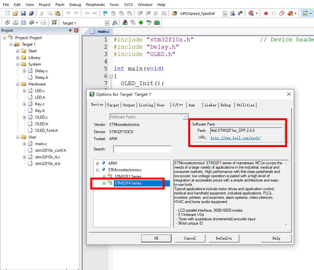Click the Find text document icon
This screenshot has height=270, width=314.
(232, 13)
